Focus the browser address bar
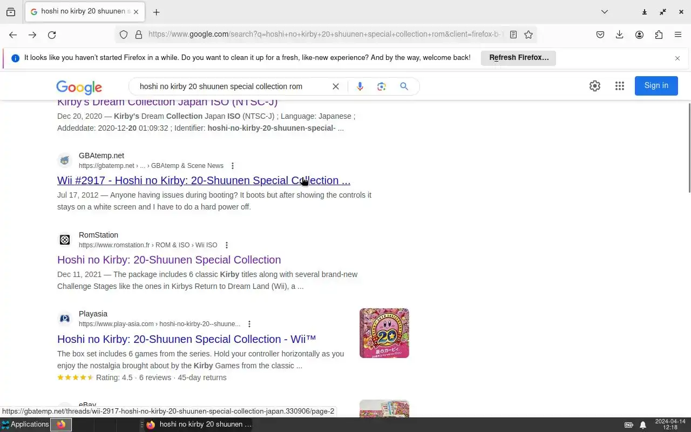Image resolution: width=691 pixels, height=432 pixels. (x=326, y=35)
